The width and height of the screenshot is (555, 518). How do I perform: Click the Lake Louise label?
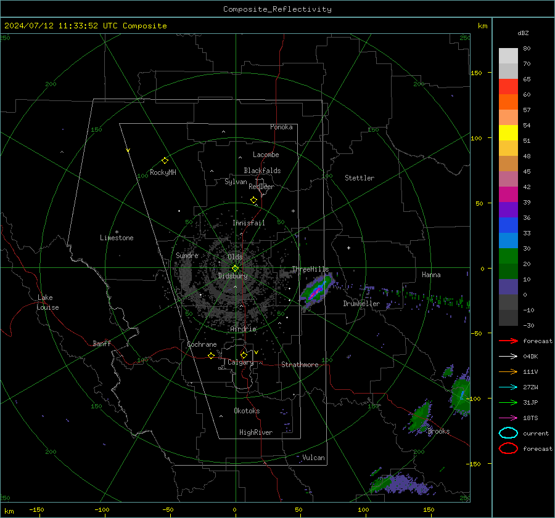coord(47,302)
